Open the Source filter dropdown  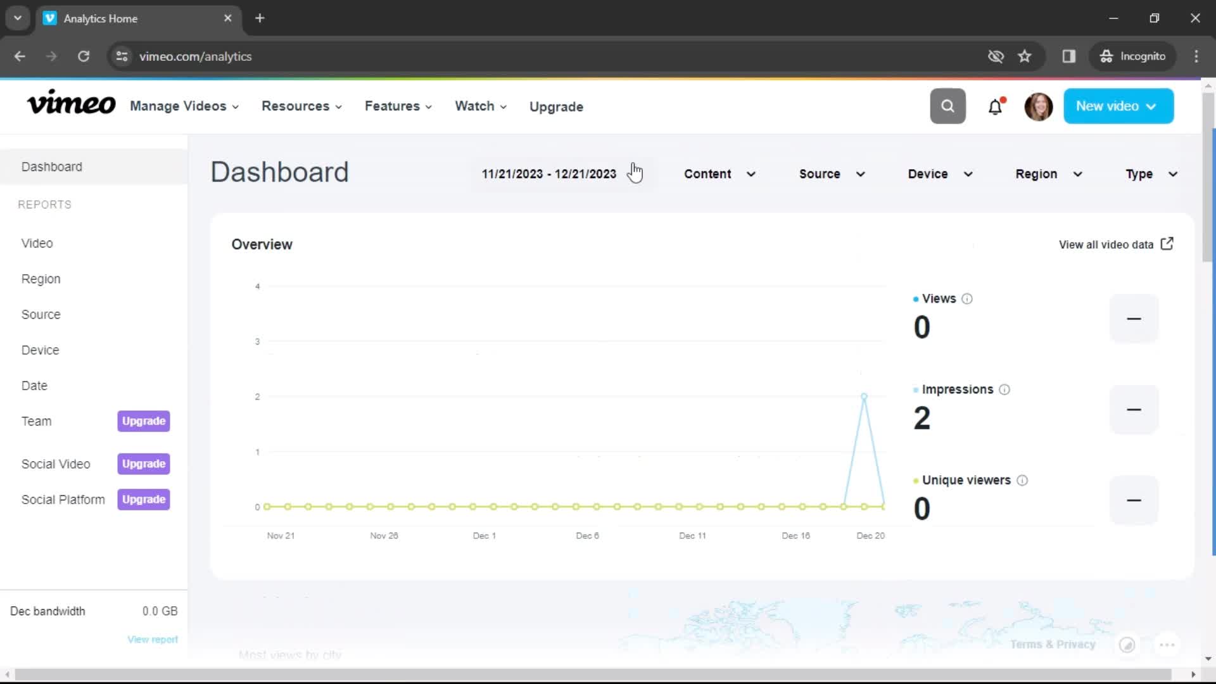832,174
